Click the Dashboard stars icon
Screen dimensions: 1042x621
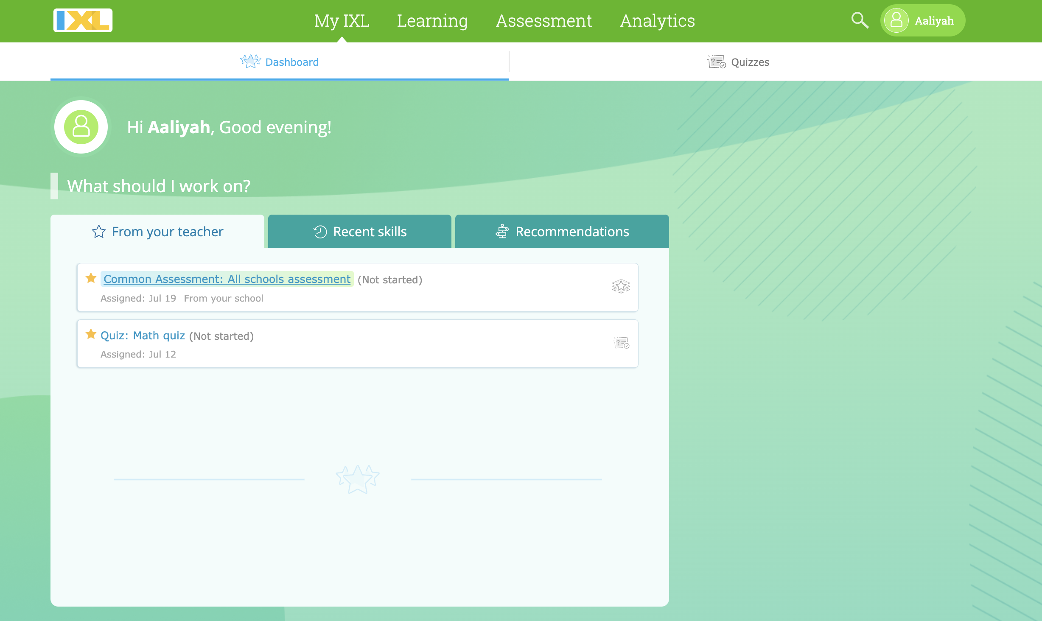click(x=250, y=62)
